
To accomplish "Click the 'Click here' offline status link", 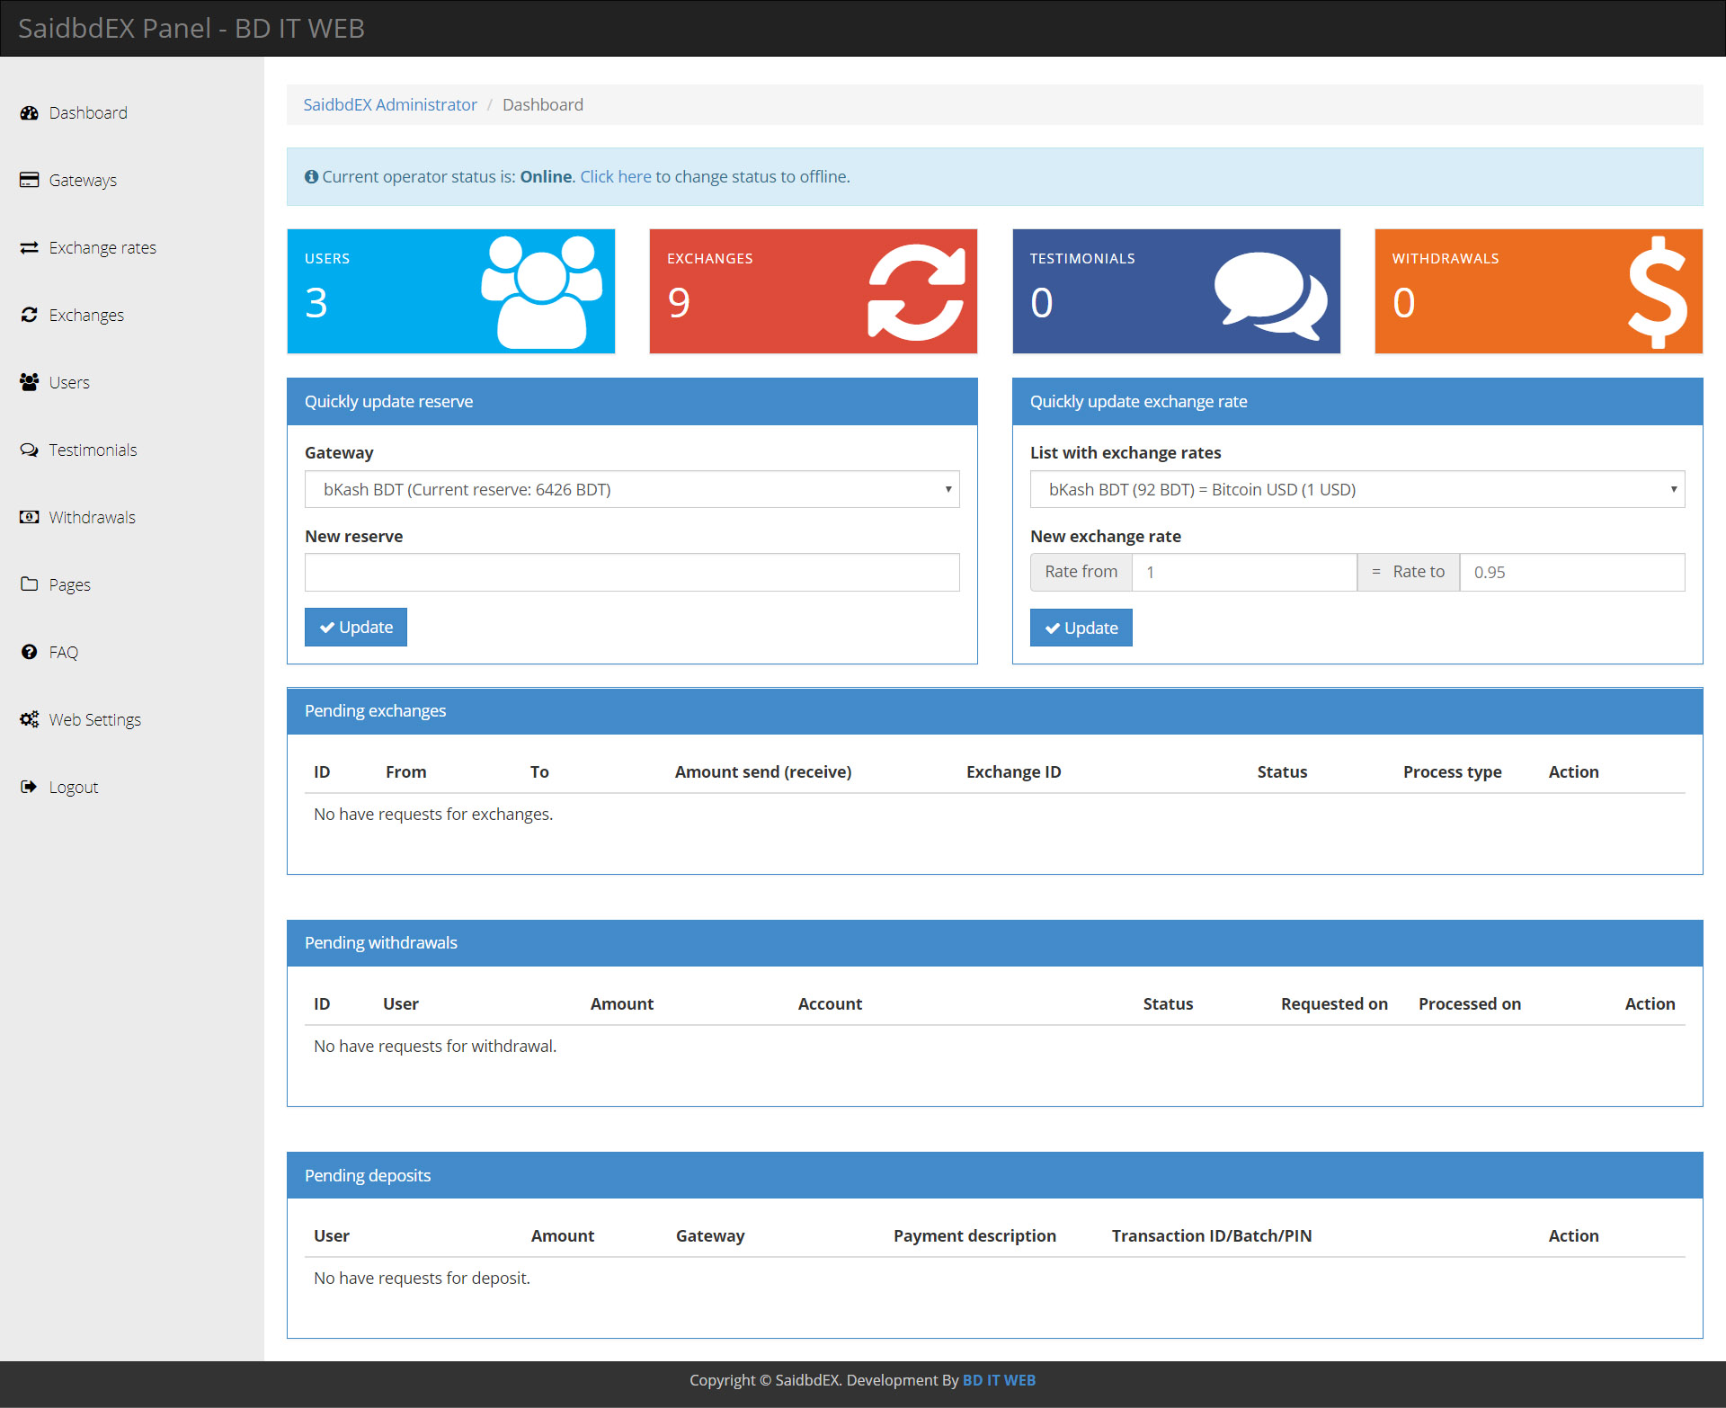I will [615, 177].
